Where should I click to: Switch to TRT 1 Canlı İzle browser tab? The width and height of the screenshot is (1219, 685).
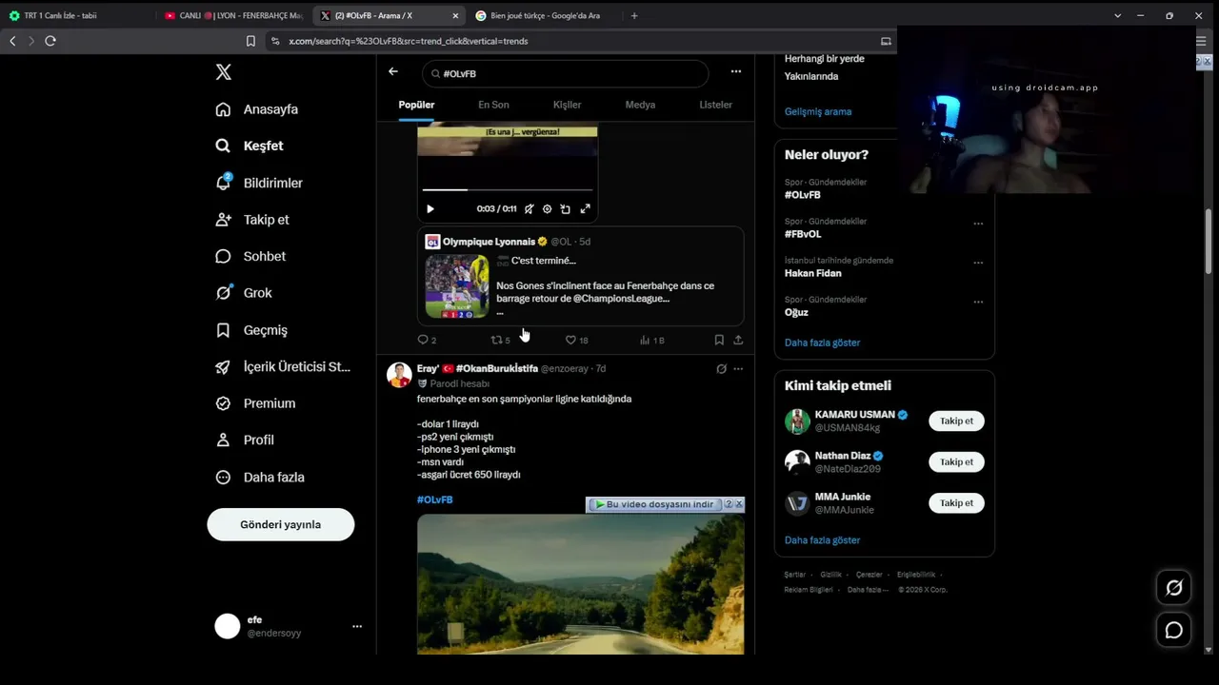click(76, 15)
